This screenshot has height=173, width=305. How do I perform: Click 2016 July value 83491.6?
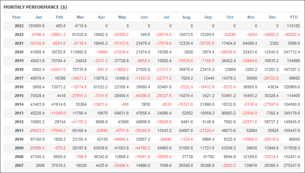coord(164,87)
